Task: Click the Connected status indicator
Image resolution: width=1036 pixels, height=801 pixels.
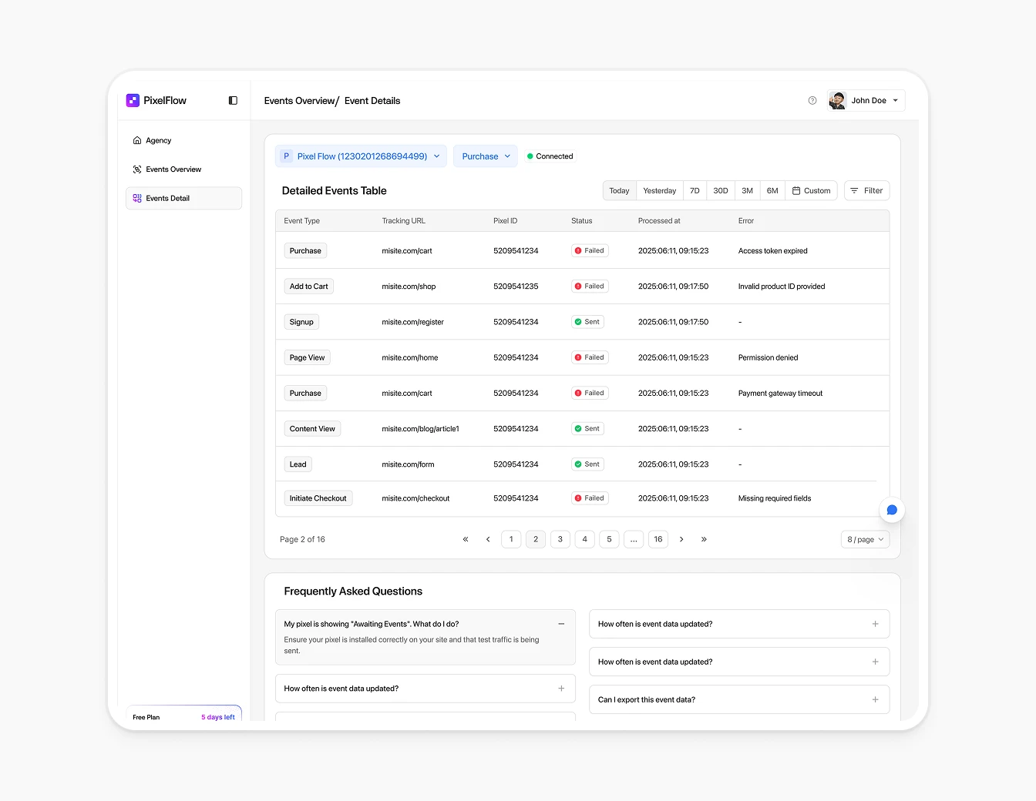Action: (x=550, y=156)
